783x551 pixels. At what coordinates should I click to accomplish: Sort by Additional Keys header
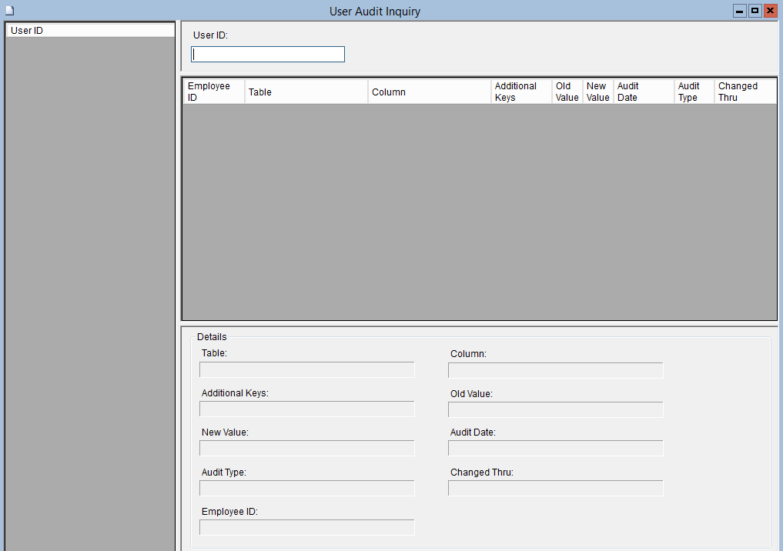[521, 92]
